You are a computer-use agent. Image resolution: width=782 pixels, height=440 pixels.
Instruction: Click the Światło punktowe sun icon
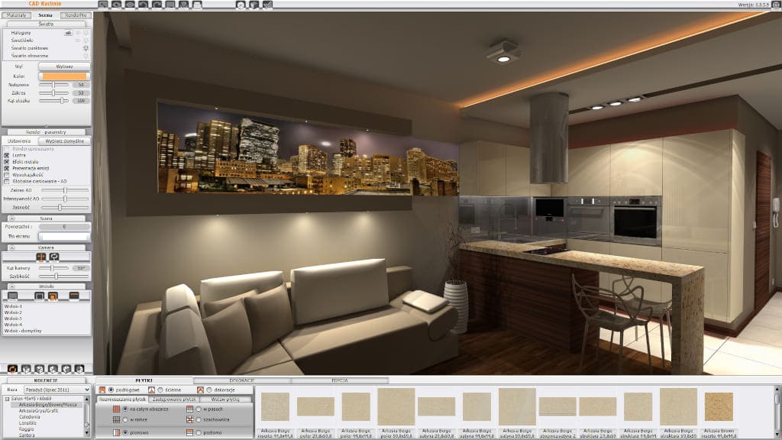[86, 48]
